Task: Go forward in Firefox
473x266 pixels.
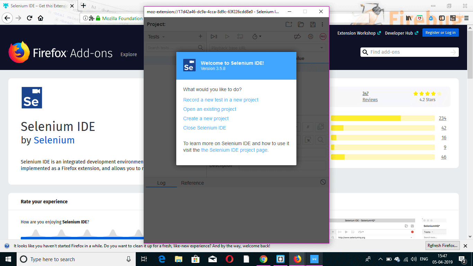Action: pyautogui.click(x=19, y=18)
